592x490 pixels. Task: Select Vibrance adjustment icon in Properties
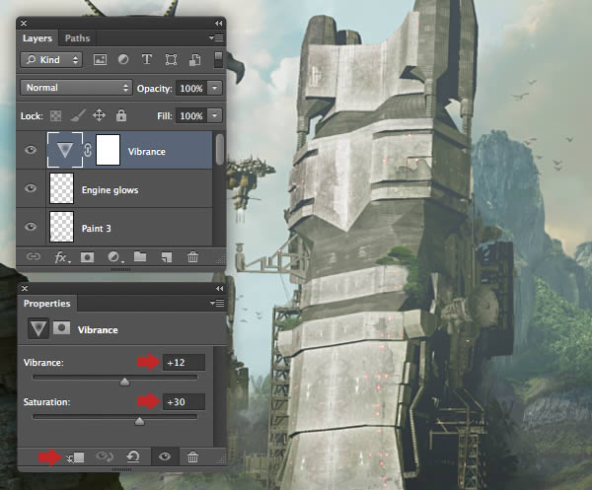pos(38,328)
